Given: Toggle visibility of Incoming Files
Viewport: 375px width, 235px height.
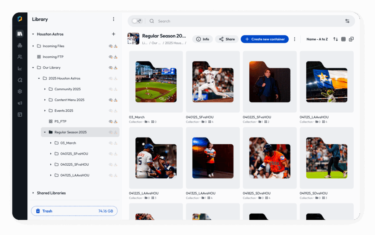Looking at the screenshot, I should pyautogui.click(x=111, y=46).
